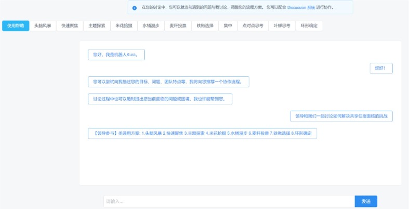The height and width of the screenshot is (209, 409).
Task: Click the Kura greeting message bubble
Action: tap(116, 55)
